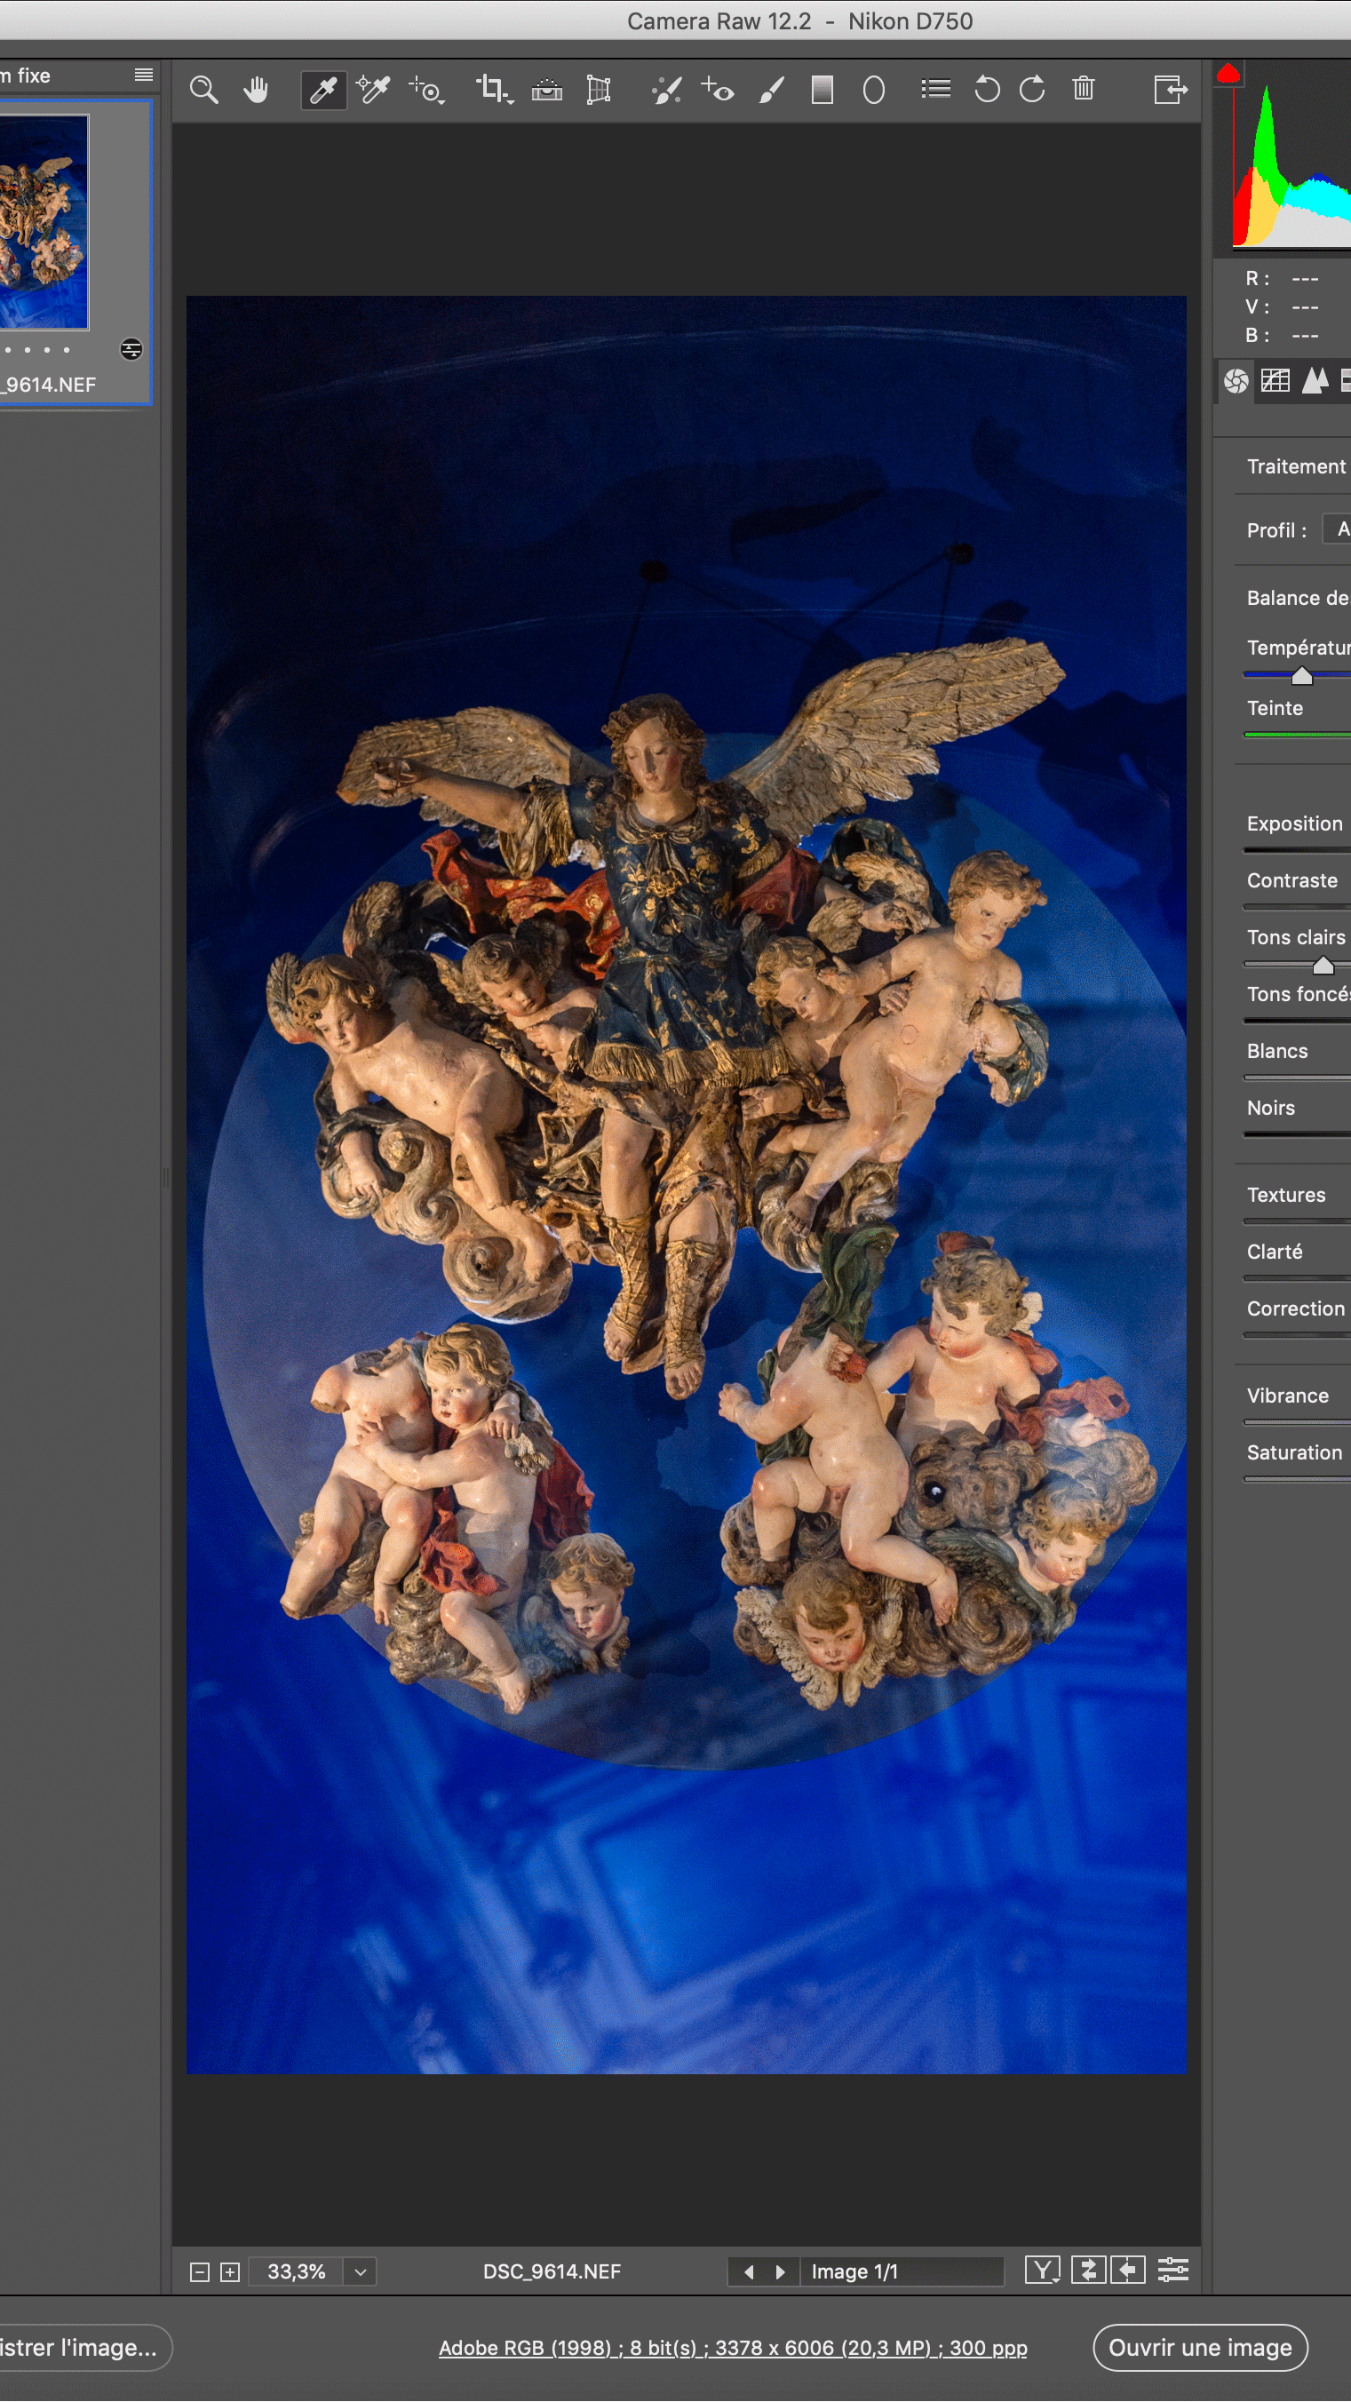The image size is (1351, 2402).
Task: Select the Color Sampler tool
Action: tap(374, 91)
